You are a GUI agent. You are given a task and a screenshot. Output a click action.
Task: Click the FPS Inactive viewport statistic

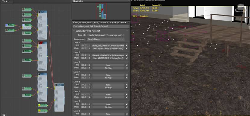140,16
